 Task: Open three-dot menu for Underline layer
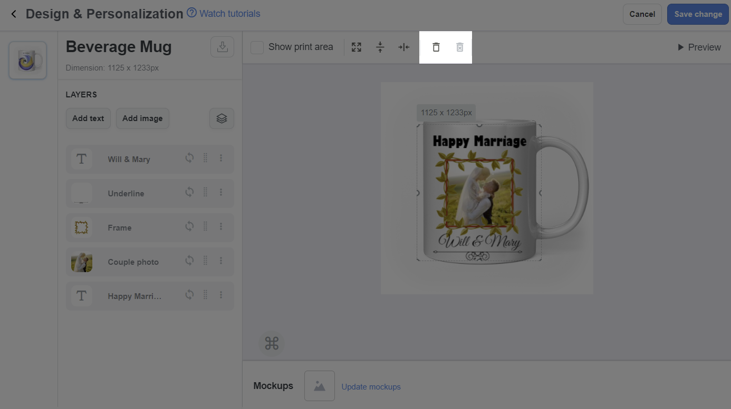(x=221, y=192)
